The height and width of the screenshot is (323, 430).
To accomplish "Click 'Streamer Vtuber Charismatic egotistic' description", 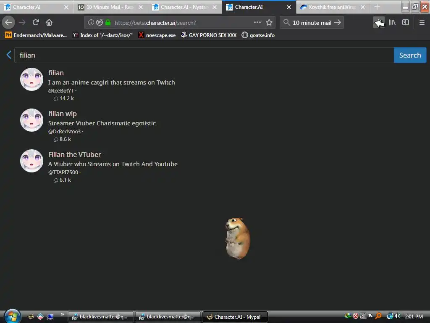I will [102, 123].
